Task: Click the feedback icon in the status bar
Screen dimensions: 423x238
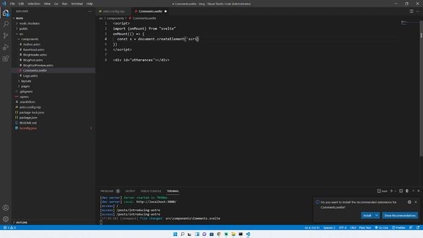Action: point(410,227)
